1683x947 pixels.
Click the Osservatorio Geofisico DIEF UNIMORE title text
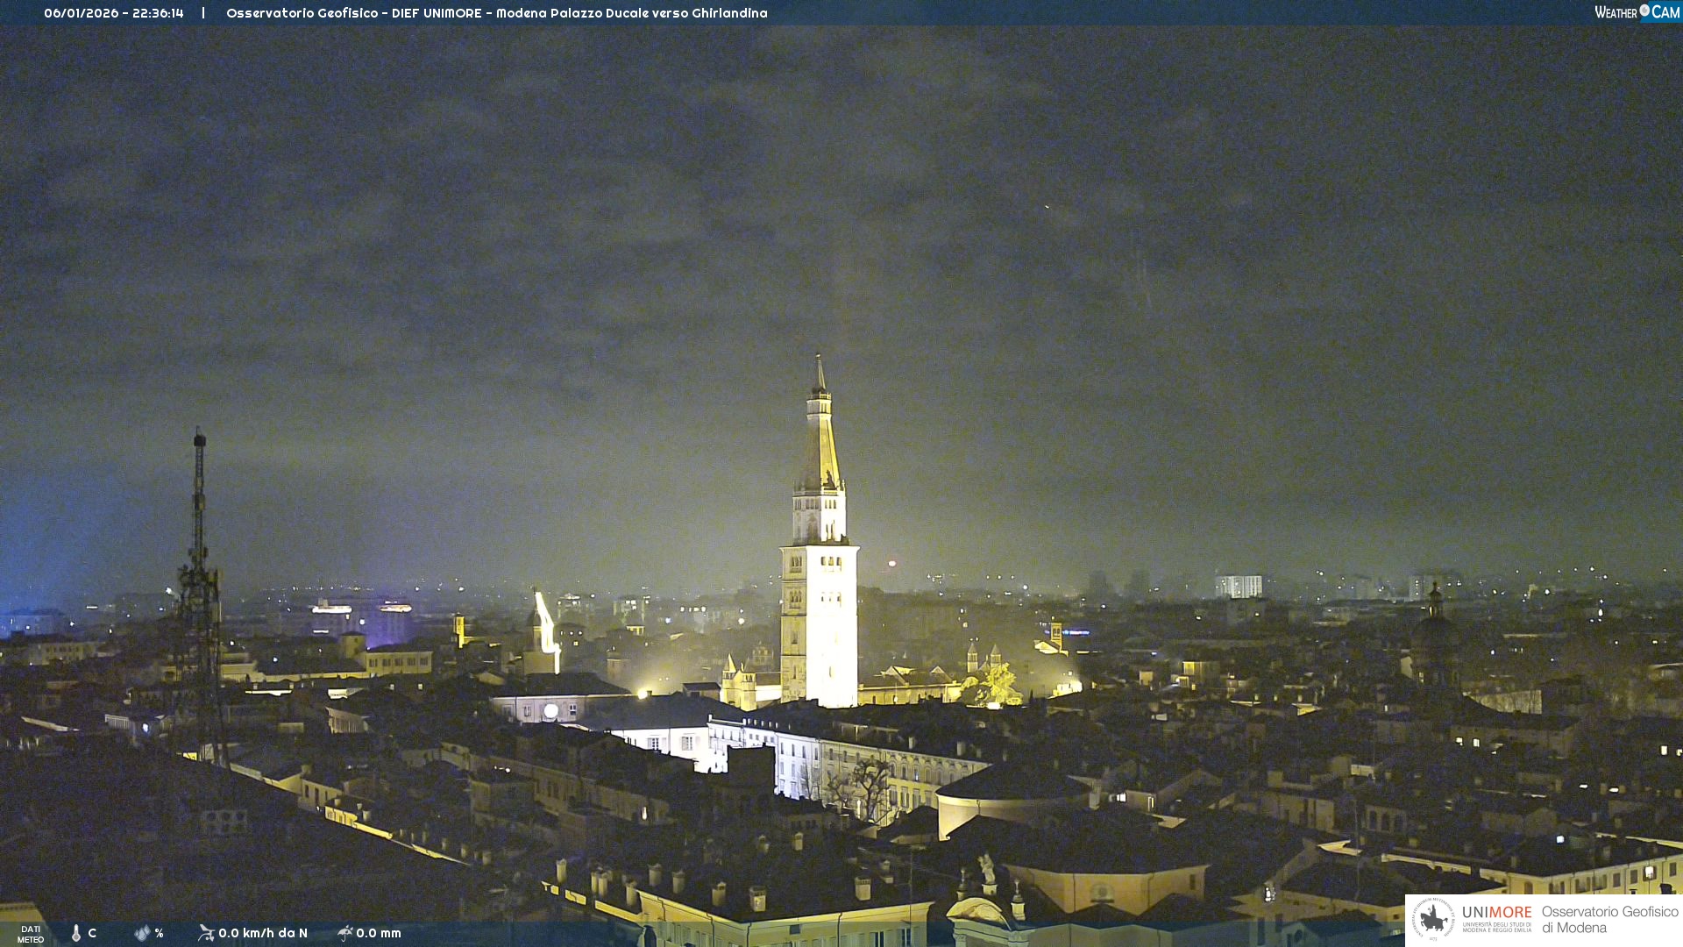tap(496, 13)
